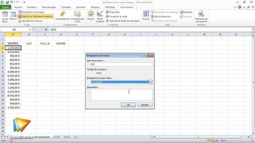
Task: Click the insert function fx icon
Action: click(x=46, y=29)
